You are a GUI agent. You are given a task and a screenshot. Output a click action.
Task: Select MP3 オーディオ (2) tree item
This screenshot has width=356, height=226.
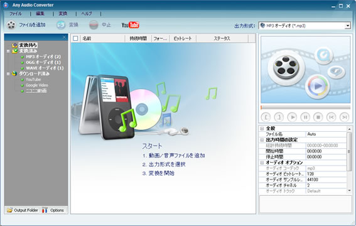point(43,56)
